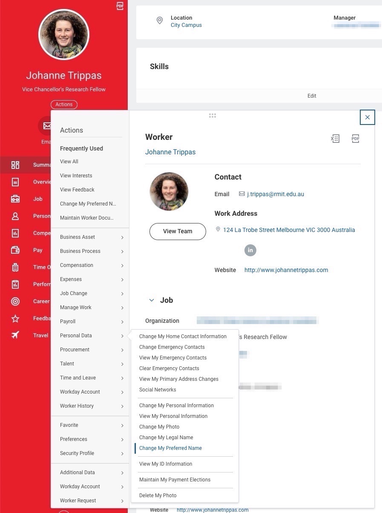382x513 pixels.
Task: Select Delete My Photo
Action: point(158,496)
